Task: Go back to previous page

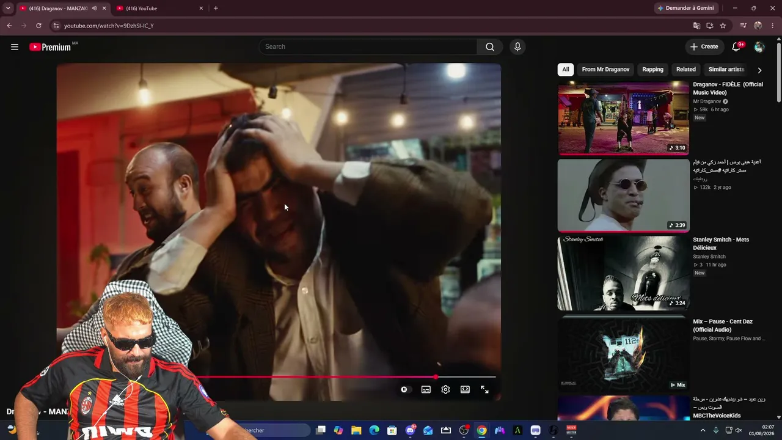Action: coord(9,26)
